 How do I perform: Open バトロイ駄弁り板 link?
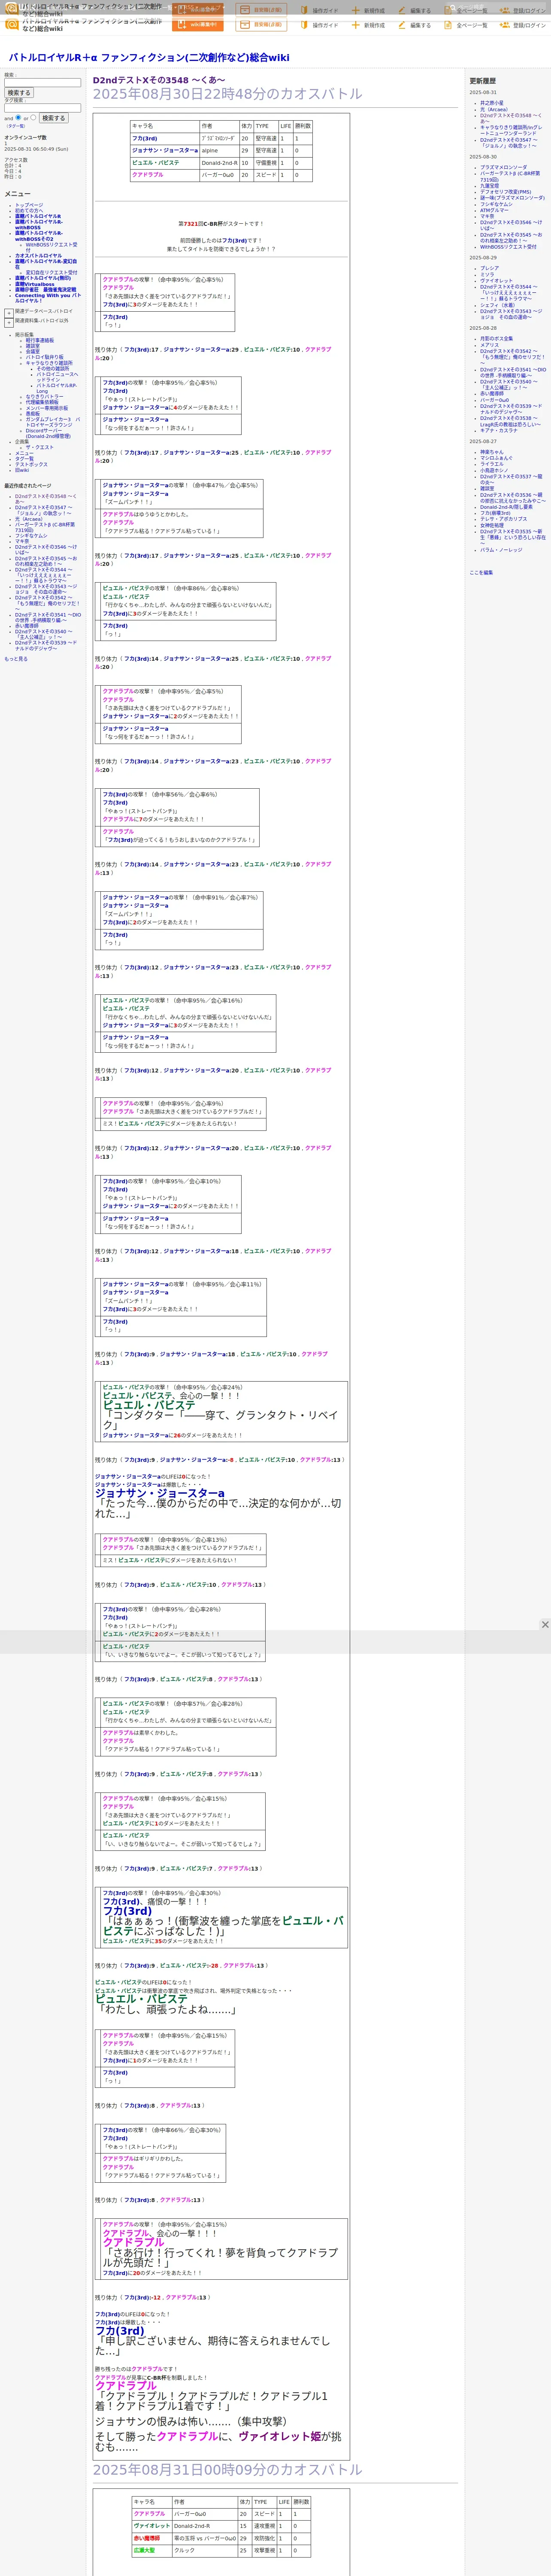coord(44,357)
